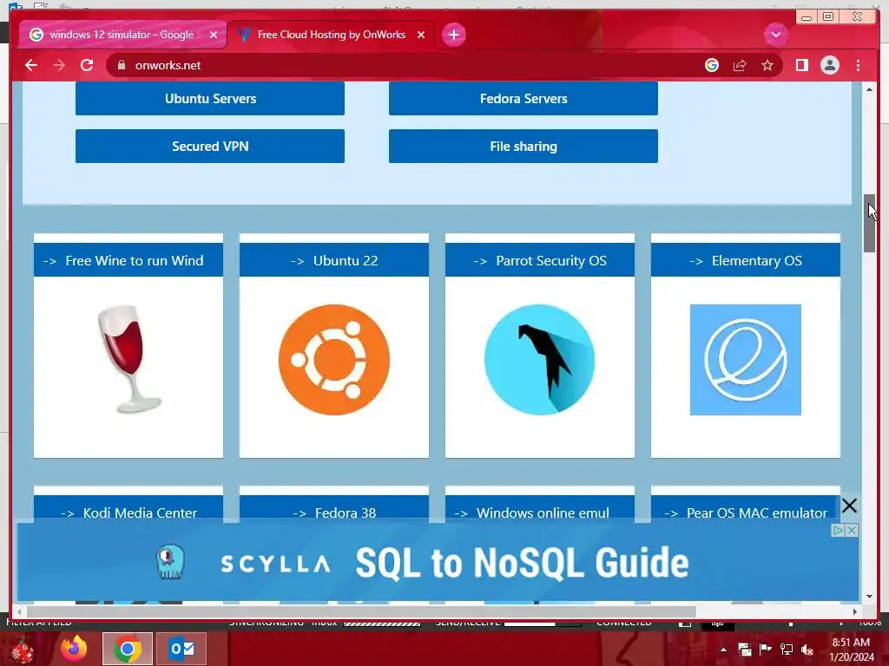Viewport: 889px width, 666px height.
Task: Open a new tab with plus button
Action: click(453, 35)
